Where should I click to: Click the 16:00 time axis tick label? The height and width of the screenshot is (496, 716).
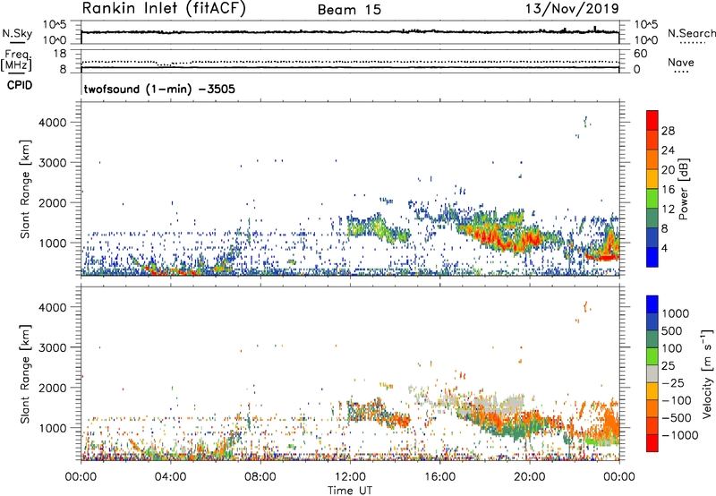tap(439, 477)
